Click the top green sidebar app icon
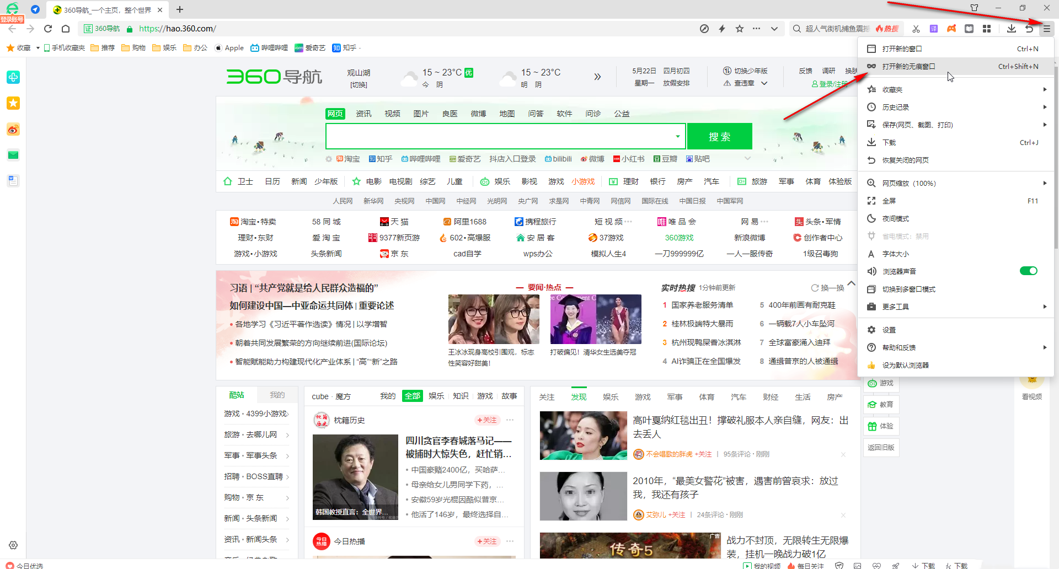The width and height of the screenshot is (1059, 569). 13,77
